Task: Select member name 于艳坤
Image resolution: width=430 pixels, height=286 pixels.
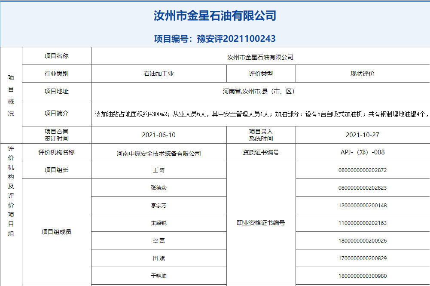Action: tap(159, 276)
